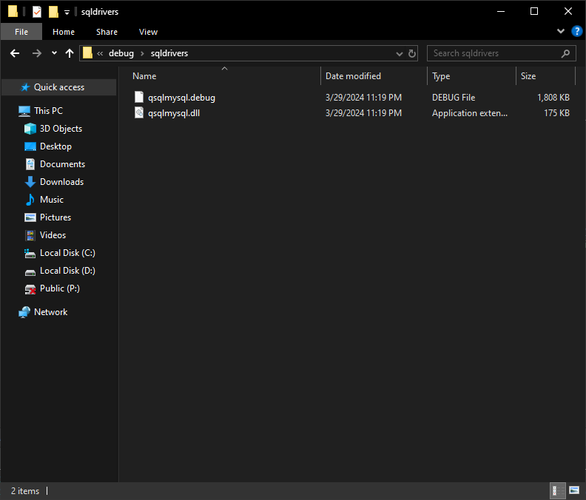Sort by the Name column header
Image resolution: width=586 pixels, height=500 pixels.
144,76
